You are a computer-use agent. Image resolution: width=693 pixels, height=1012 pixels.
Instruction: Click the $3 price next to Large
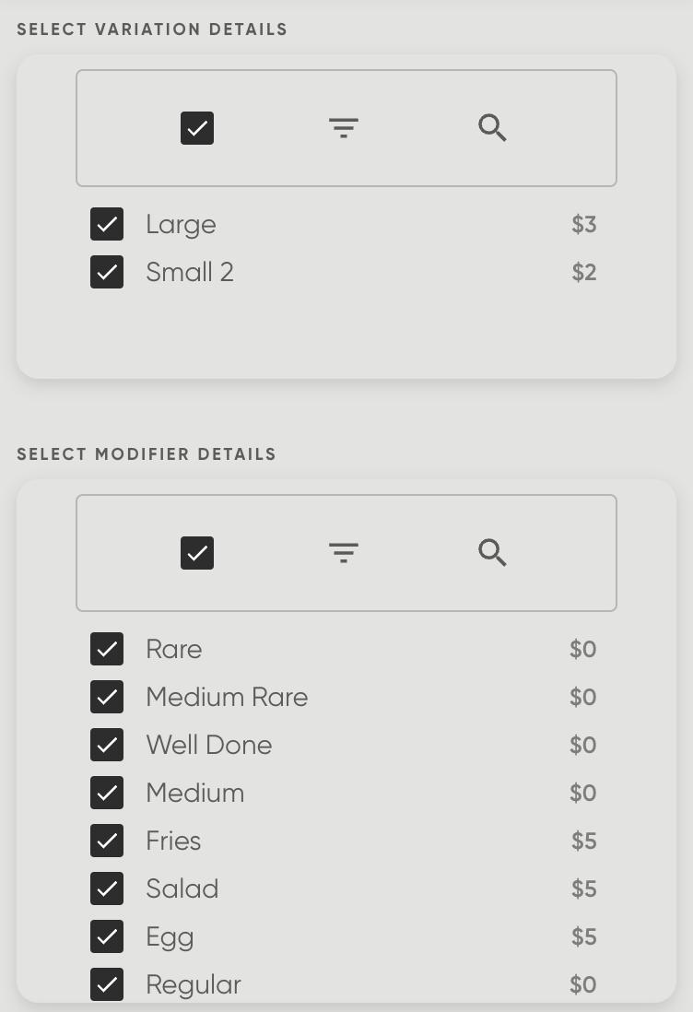click(583, 224)
